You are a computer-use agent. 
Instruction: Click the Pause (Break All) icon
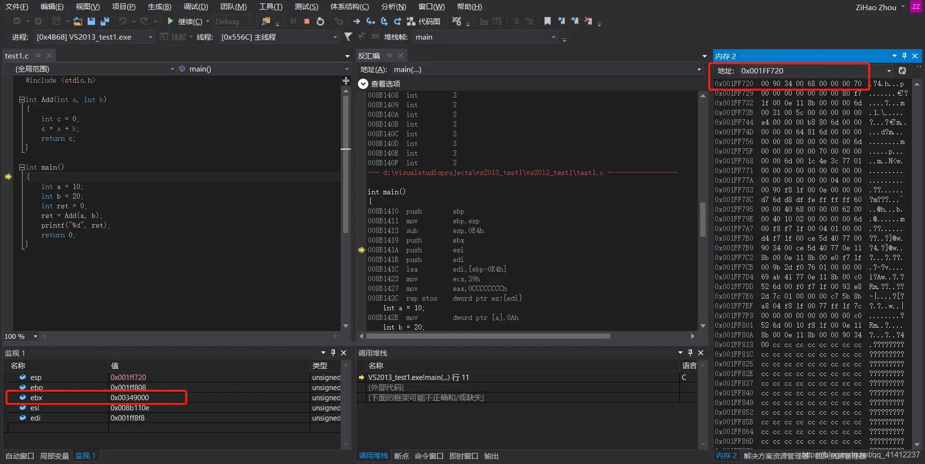click(293, 21)
